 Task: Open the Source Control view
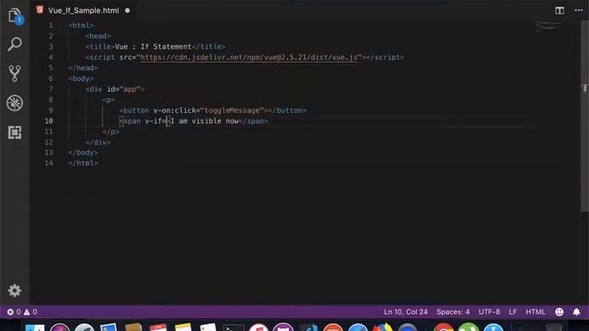tap(15, 74)
